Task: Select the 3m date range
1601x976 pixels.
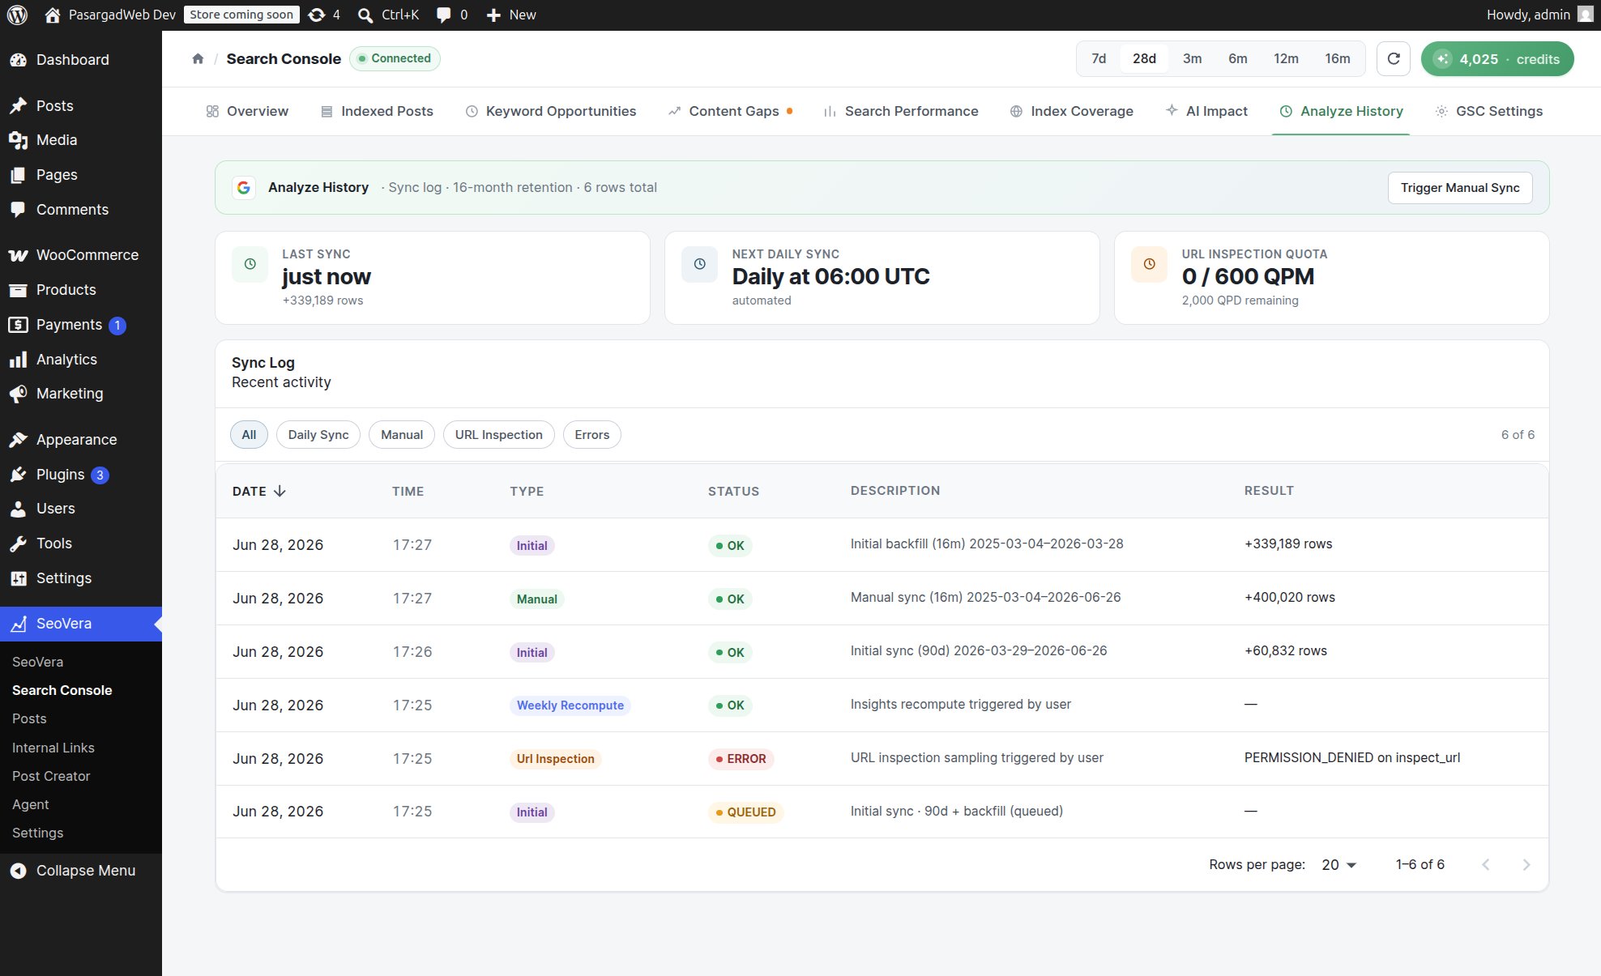Action: 1192,58
